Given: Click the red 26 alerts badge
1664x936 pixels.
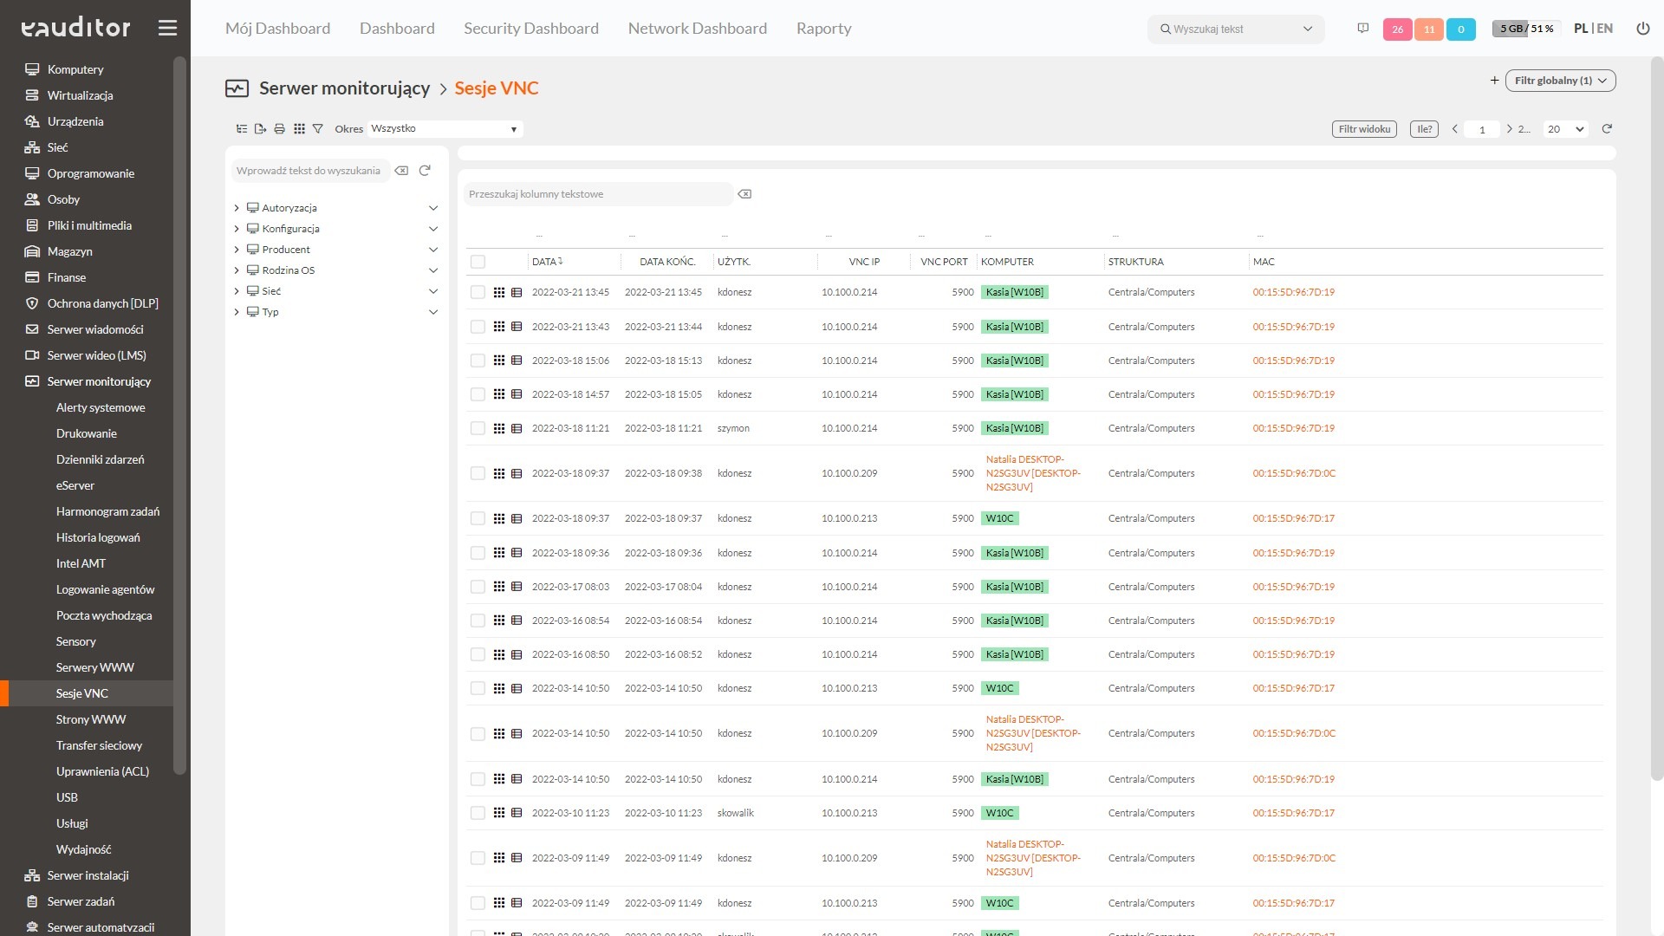Looking at the screenshot, I should [x=1397, y=29].
